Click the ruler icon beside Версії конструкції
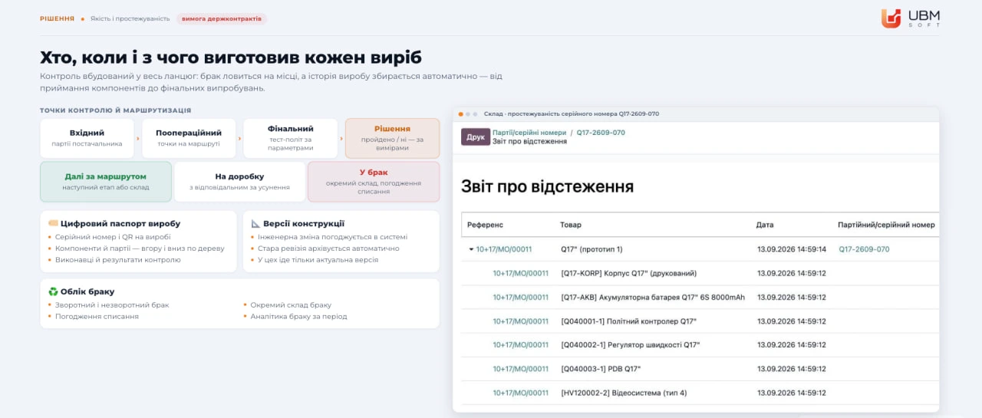 256,223
